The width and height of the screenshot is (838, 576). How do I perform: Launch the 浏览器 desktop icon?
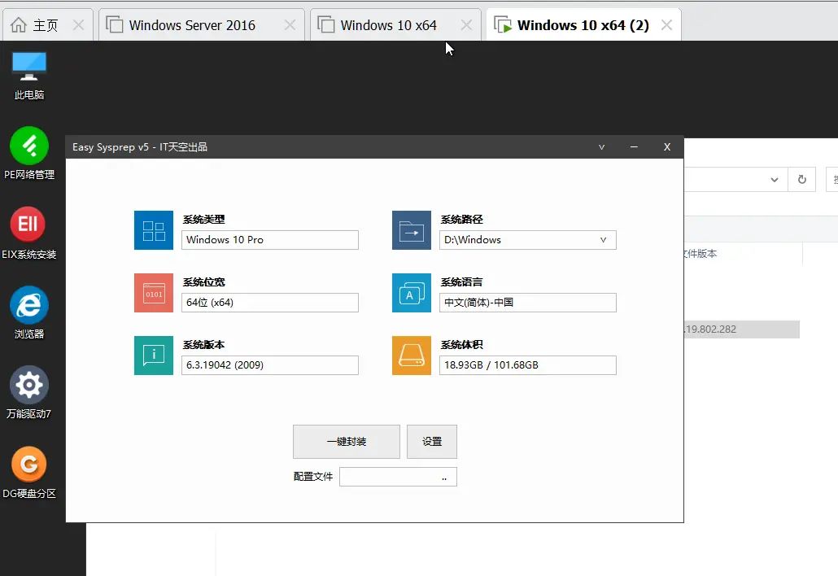(x=28, y=312)
